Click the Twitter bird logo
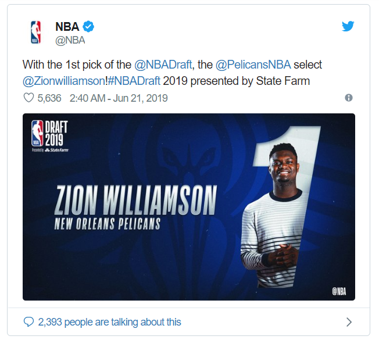 click(x=348, y=26)
